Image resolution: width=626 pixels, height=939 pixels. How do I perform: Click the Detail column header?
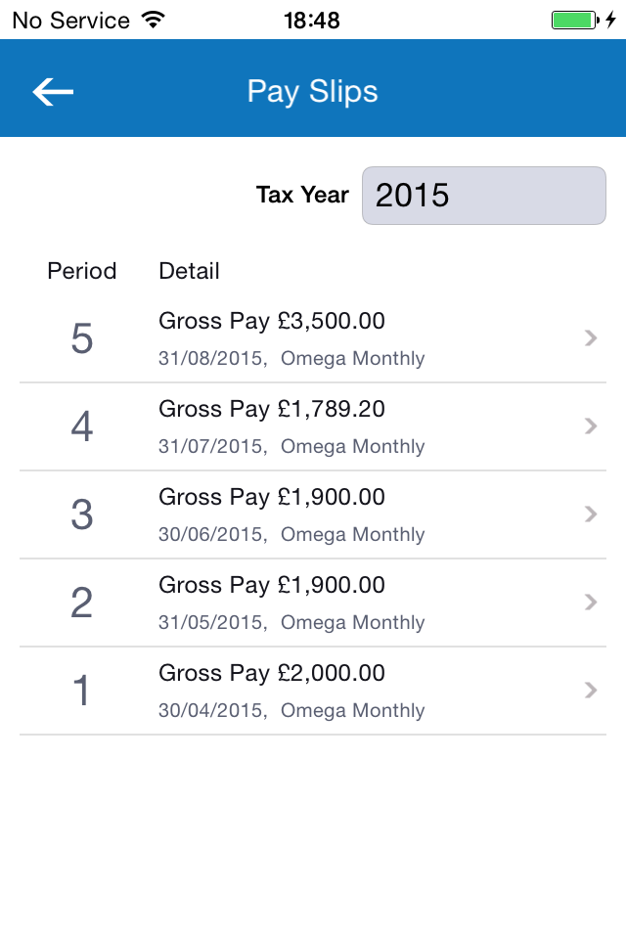tap(190, 271)
